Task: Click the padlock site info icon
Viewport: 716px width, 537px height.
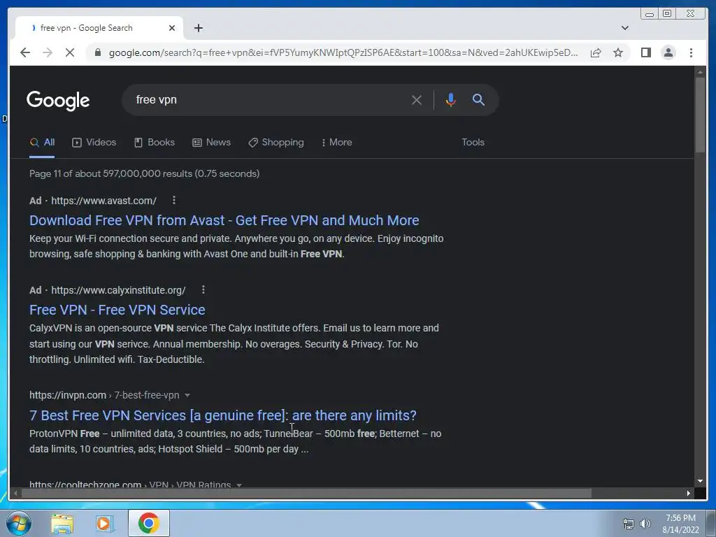Action: pos(97,52)
